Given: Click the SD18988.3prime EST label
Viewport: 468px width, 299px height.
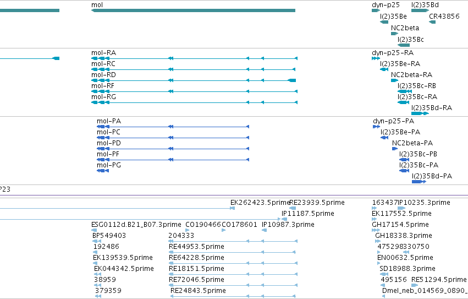Looking at the screenshot, I should pyautogui.click(x=408, y=269).
